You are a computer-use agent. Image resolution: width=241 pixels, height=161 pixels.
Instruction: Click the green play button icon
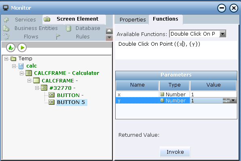point(22,47)
